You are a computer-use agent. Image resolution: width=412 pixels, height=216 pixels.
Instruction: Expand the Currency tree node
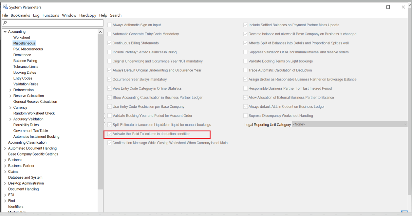(x=10, y=108)
